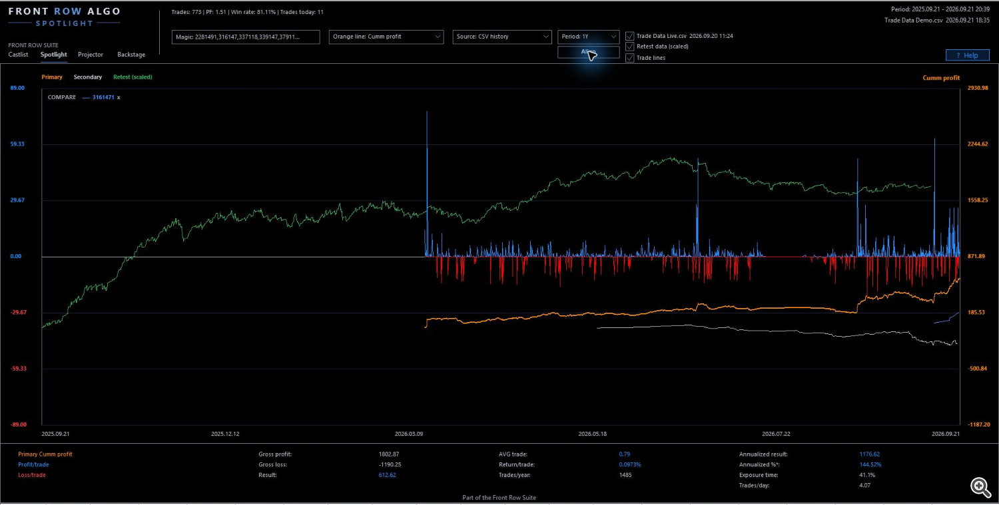999x505 pixels.
Task: Click the Return/trade value 0.0973%
Action: tap(630, 464)
